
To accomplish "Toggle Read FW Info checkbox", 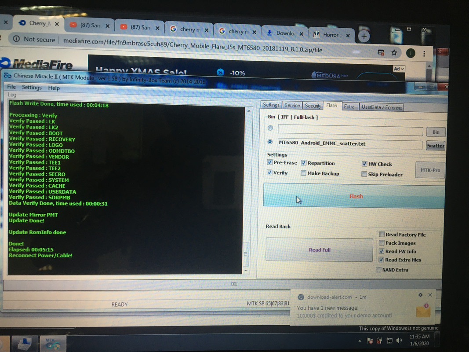I will pos(382,251).
